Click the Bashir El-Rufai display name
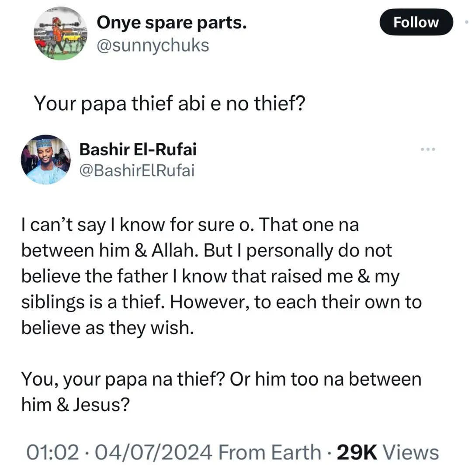Screen dimensions: 472x472 138,149
